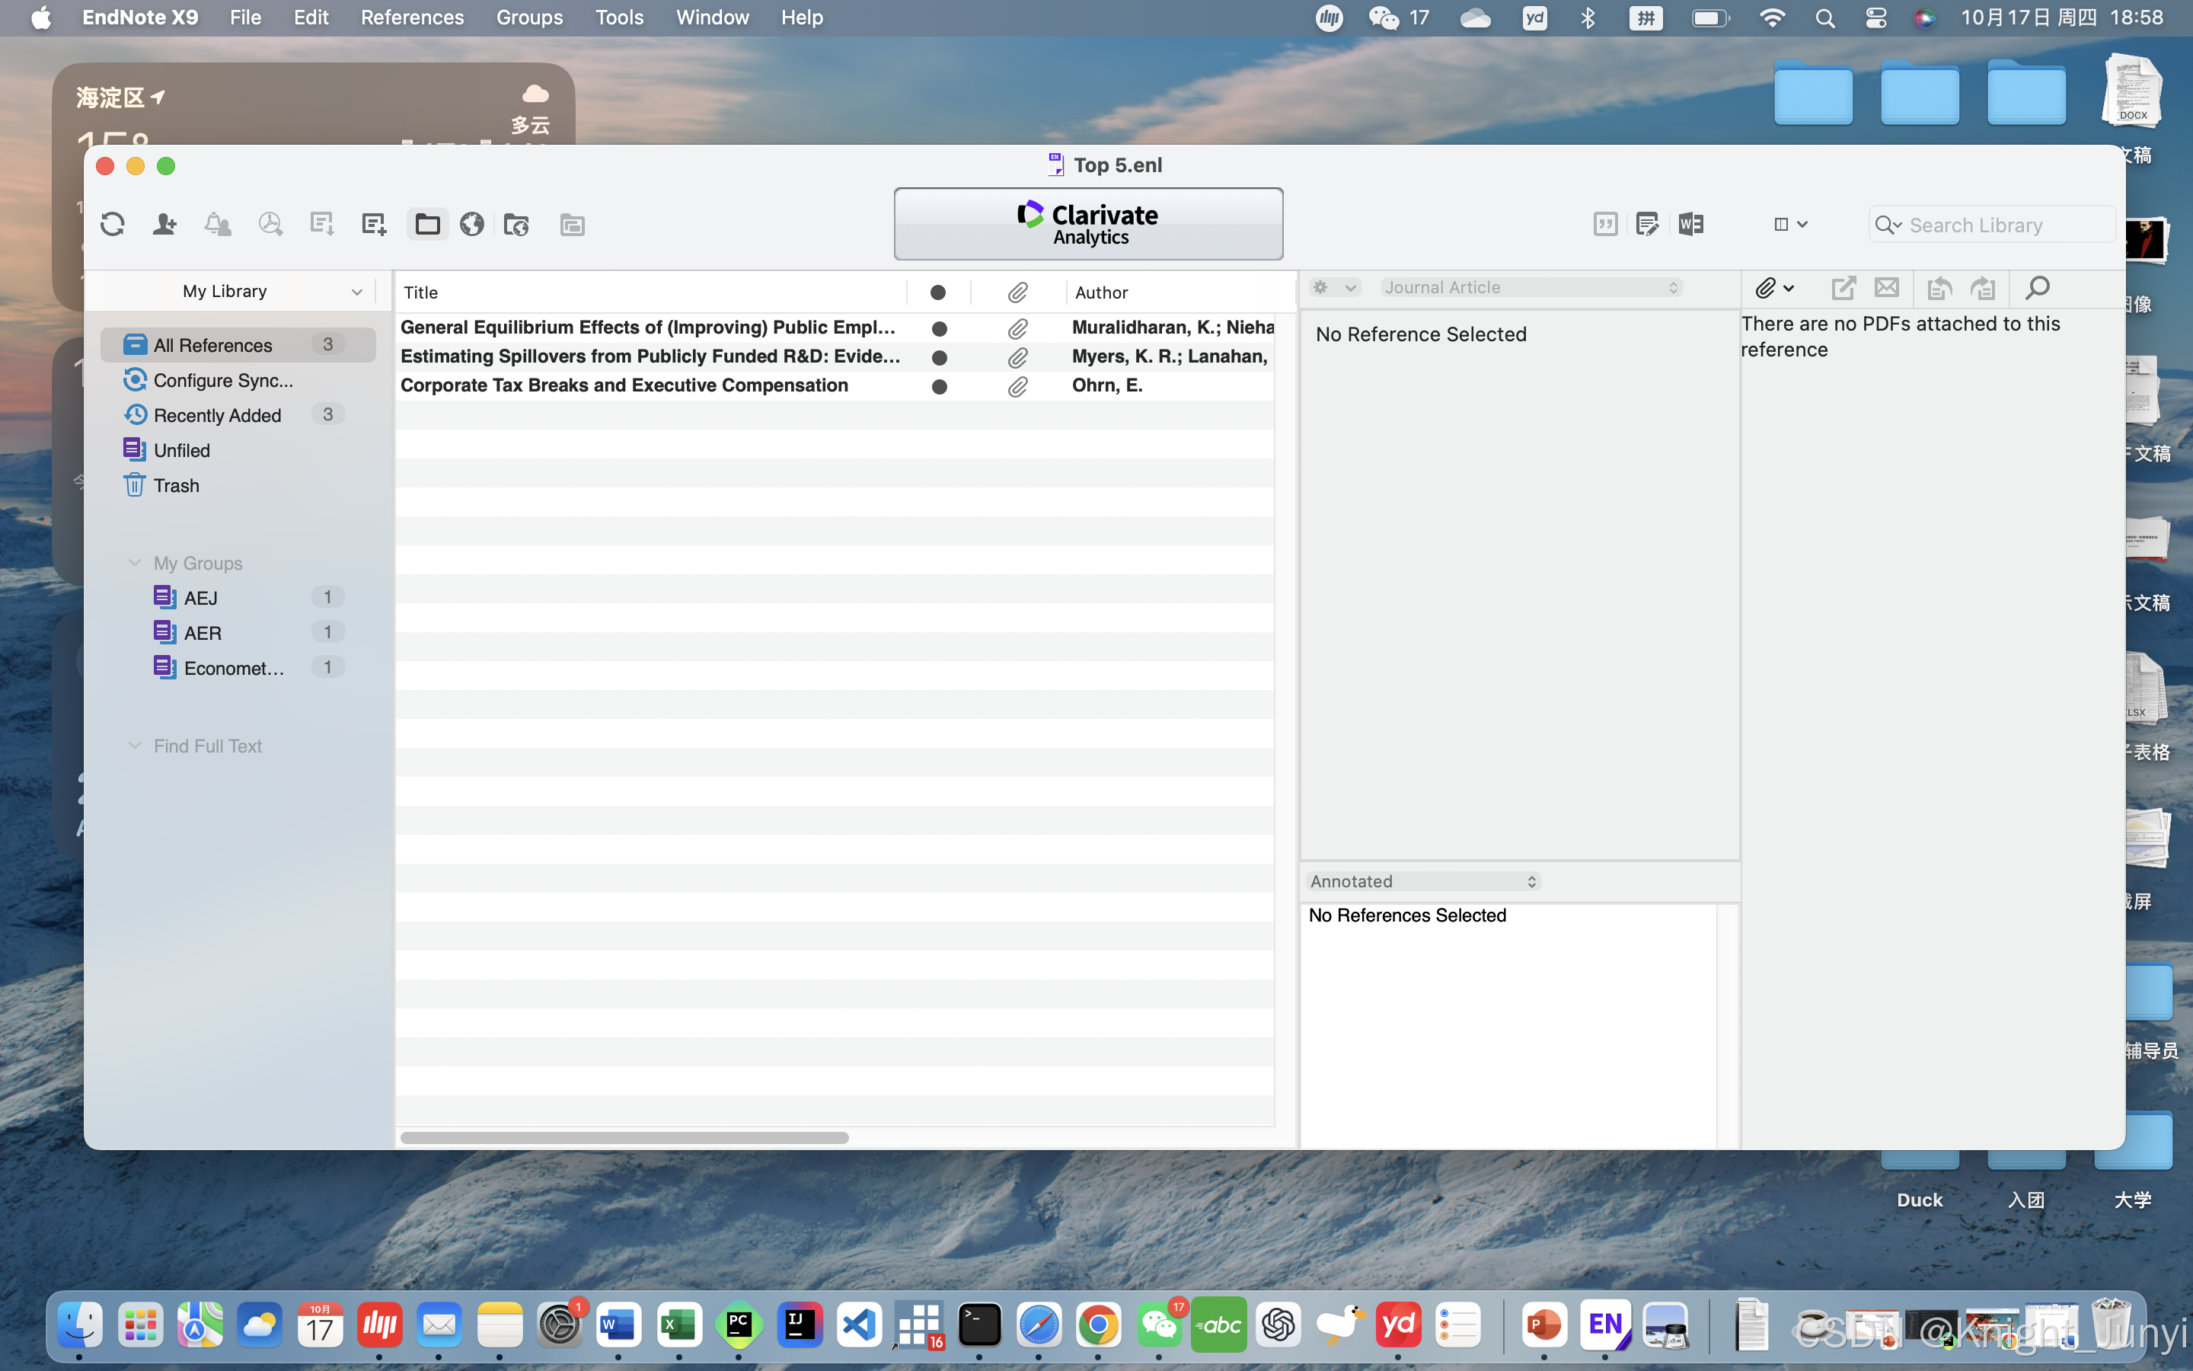Toggle Local Library folder mode button
This screenshot has width=2193, height=1371.
(427, 224)
